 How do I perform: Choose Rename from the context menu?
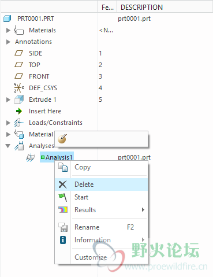tap(102, 227)
